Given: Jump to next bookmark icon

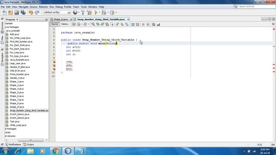Looking at the screenshot, I should coord(122,24).
